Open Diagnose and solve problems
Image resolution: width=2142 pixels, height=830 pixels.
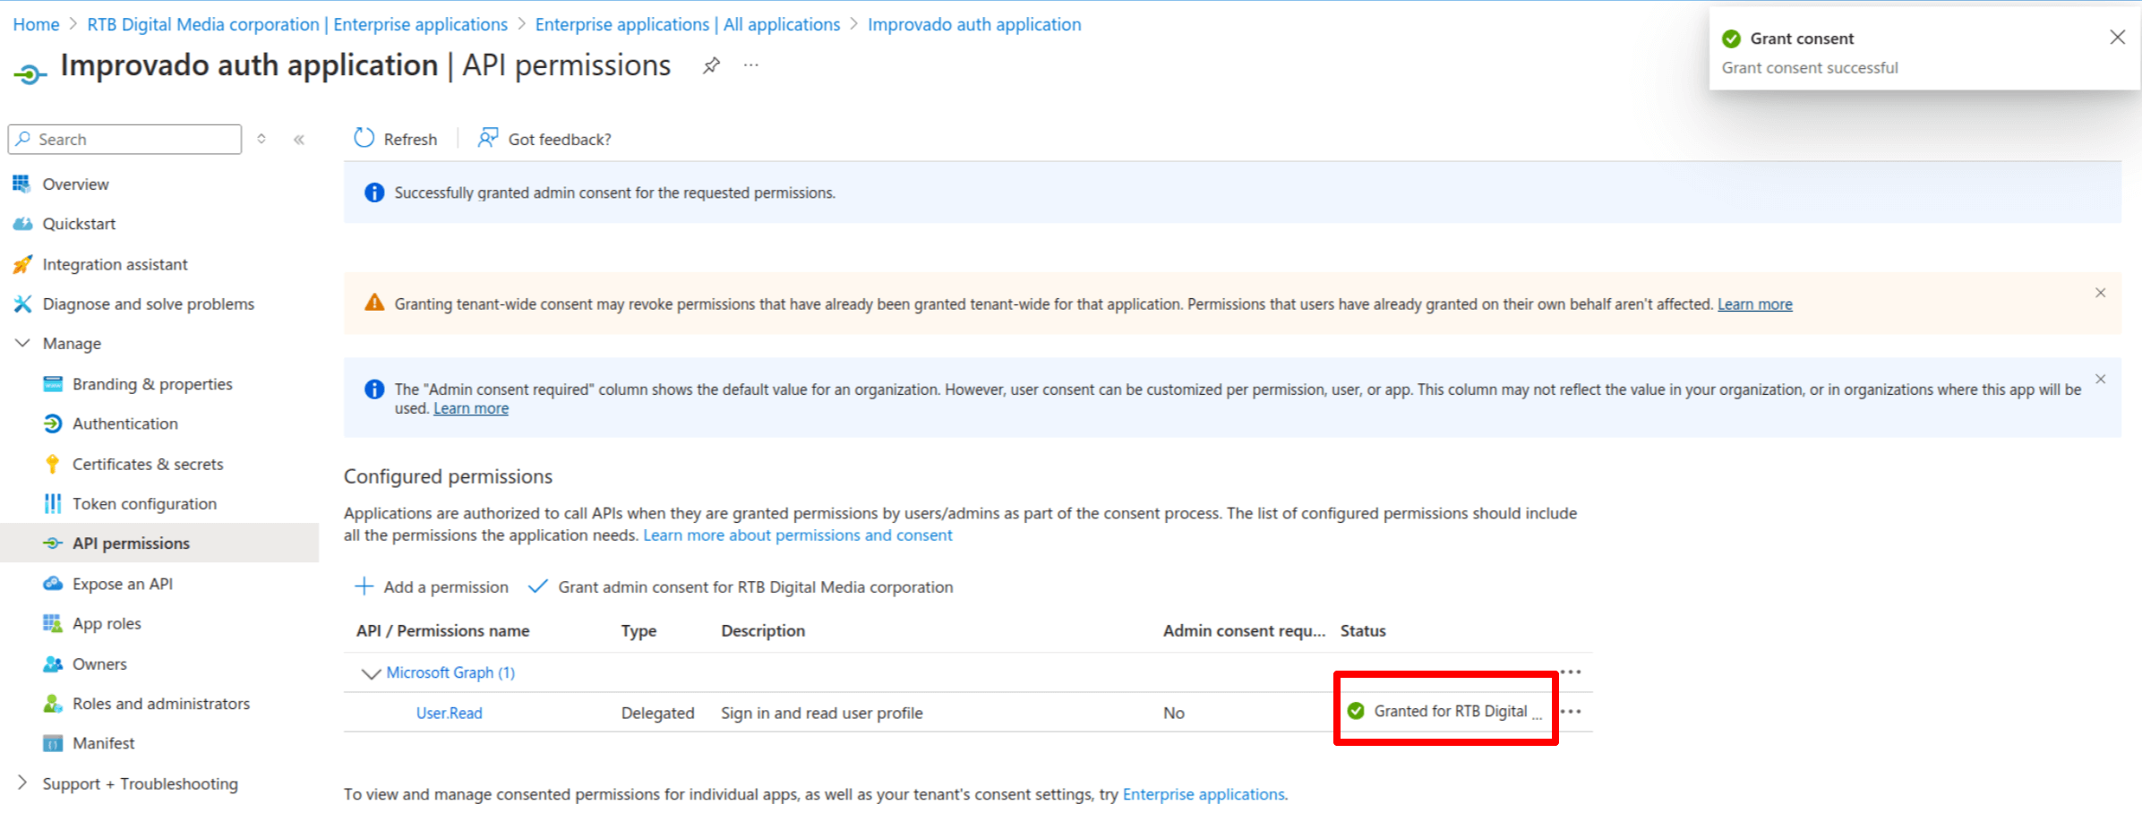click(148, 304)
